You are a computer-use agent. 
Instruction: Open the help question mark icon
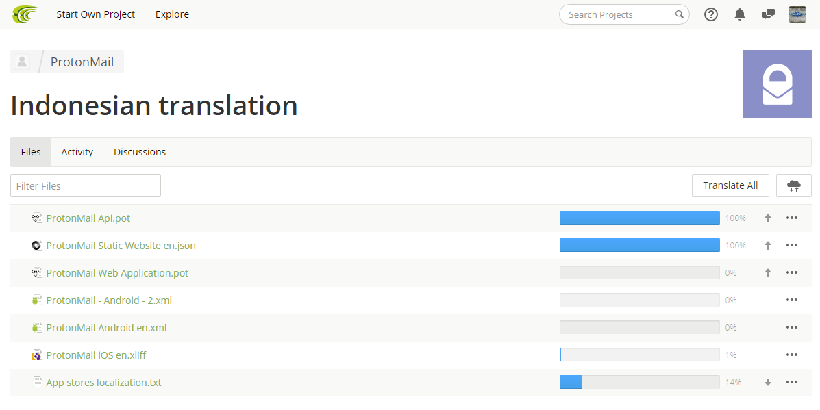[x=711, y=14]
